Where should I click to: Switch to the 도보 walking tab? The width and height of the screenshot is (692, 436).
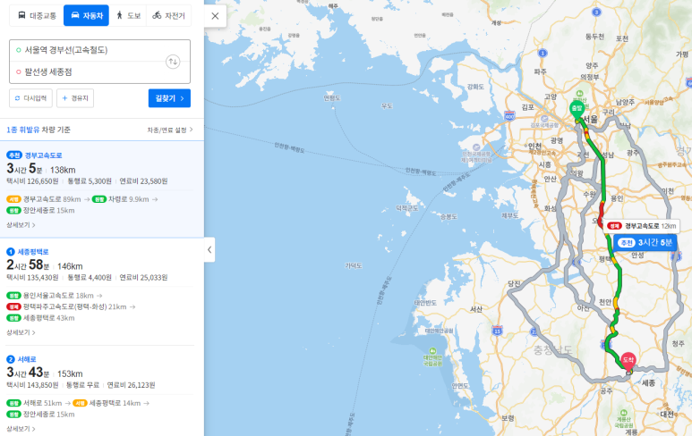pyautogui.click(x=128, y=15)
